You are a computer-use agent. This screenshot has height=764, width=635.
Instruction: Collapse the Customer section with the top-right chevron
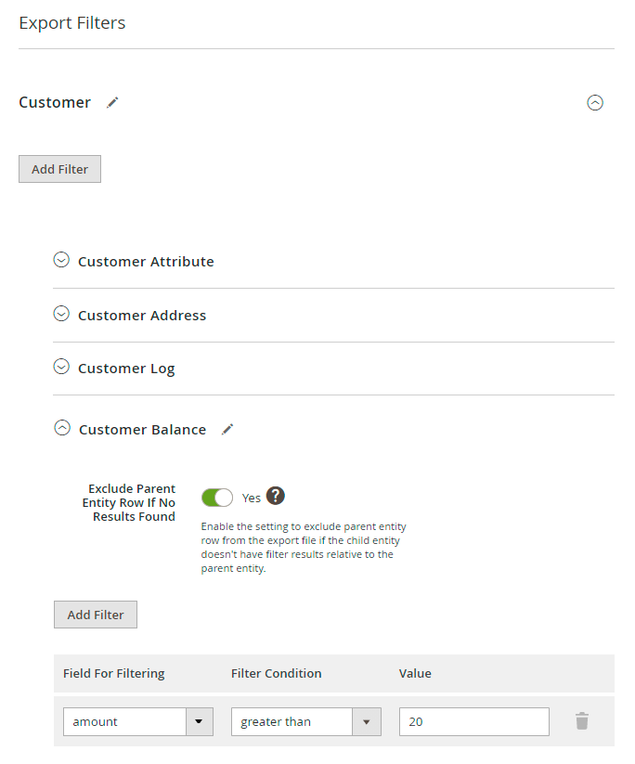tap(595, 103)
